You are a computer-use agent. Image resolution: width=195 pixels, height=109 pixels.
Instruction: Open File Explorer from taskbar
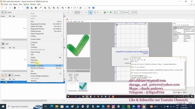coord(57,106)
